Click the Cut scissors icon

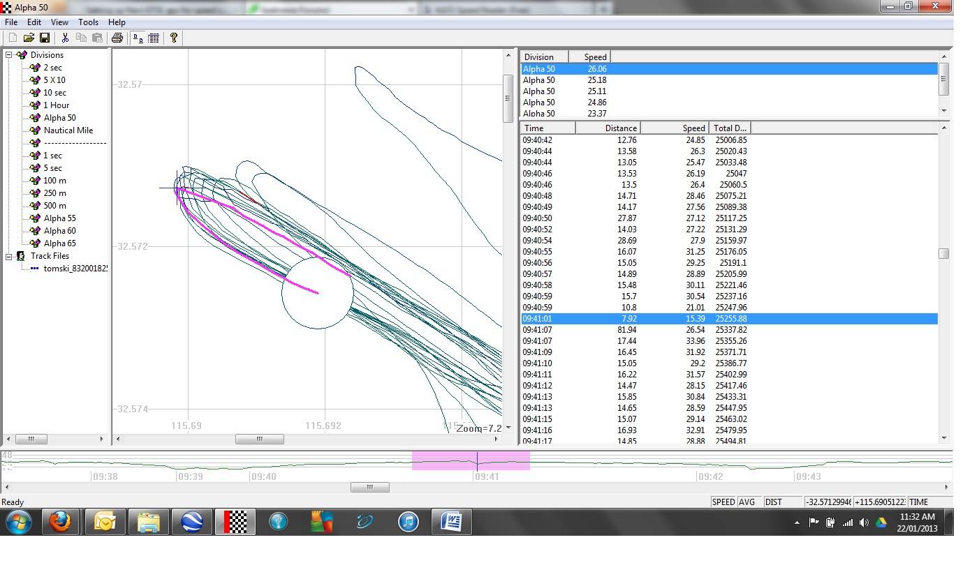(x=65, y=38)
